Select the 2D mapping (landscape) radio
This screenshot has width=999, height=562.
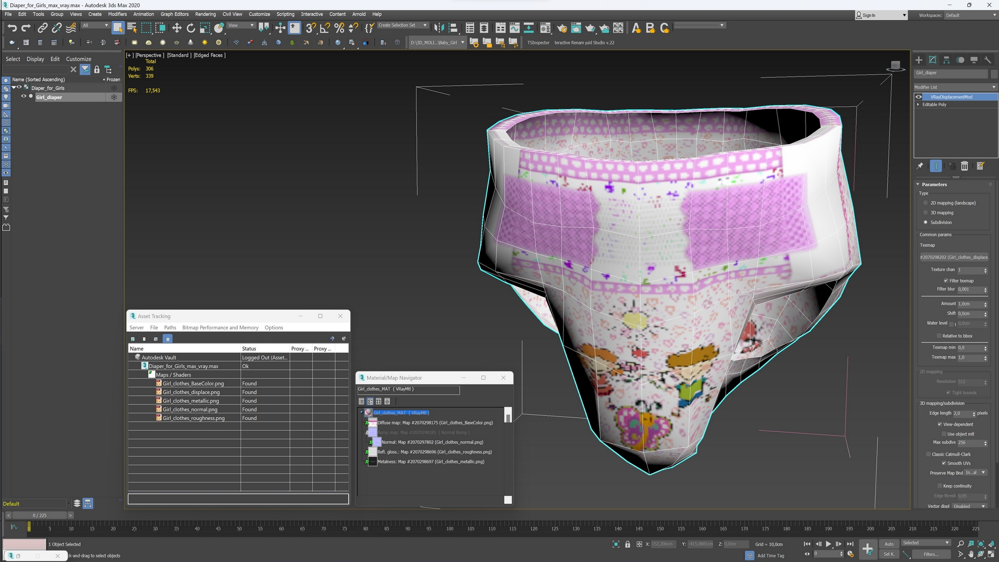tap(926, 203)
